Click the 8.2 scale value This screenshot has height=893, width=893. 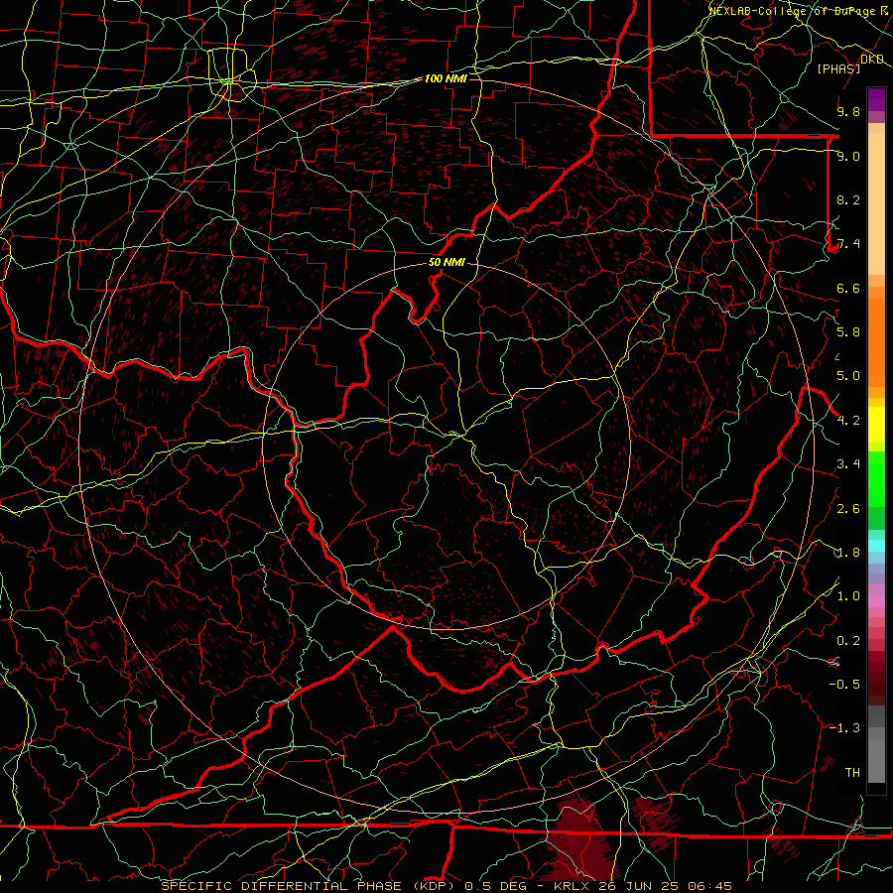coord(848,199)
